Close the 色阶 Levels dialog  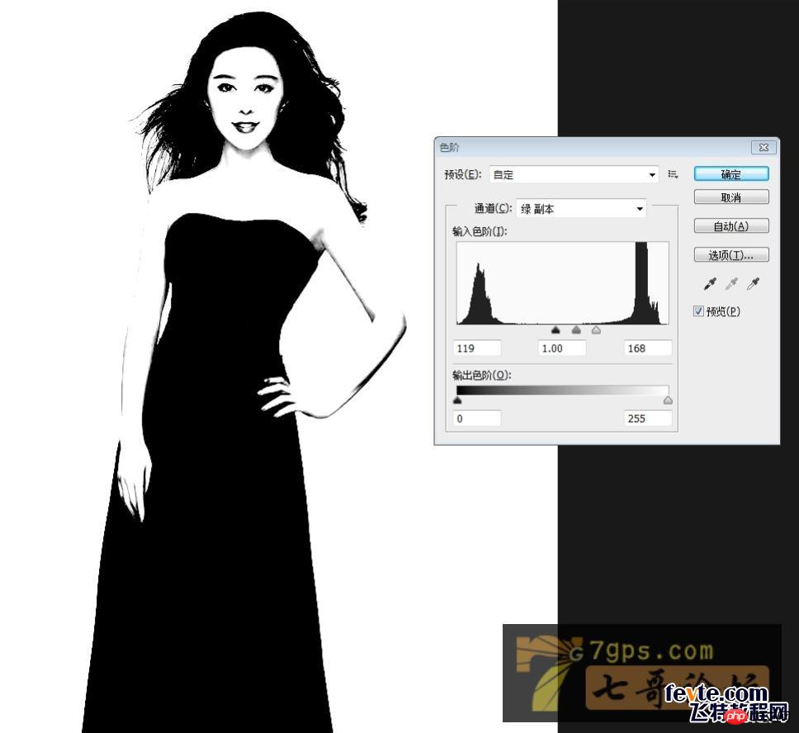pos(764,147)
